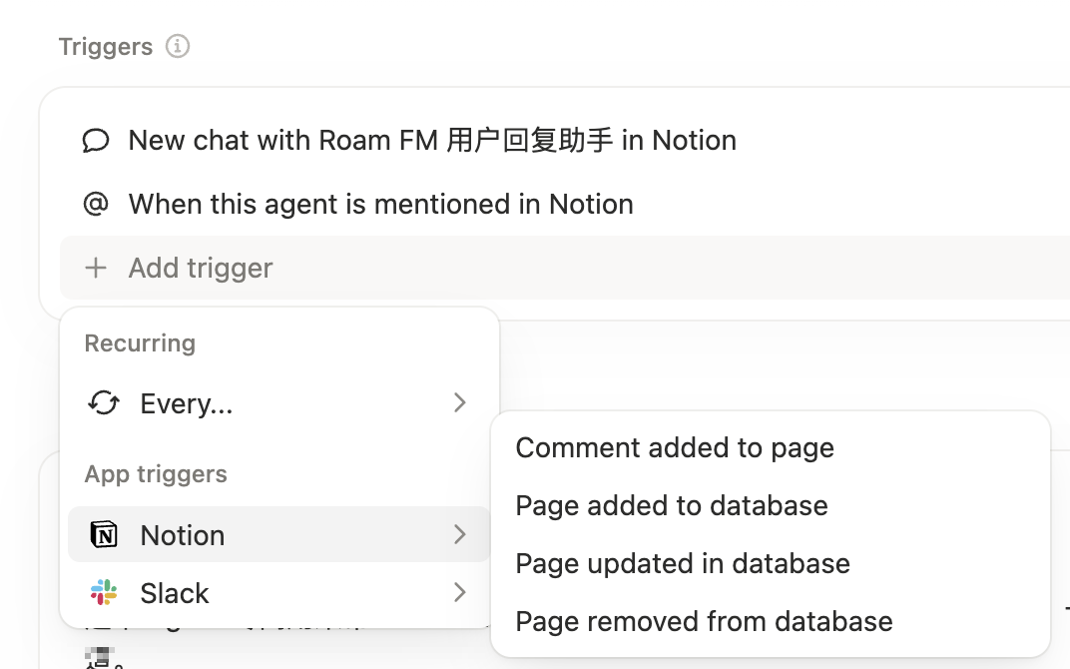Image resolution: width=1070 pixels, height=669 pixels.
Task: Choose Page removed from database
Action: pyautogui.click(x=704, y=620)
